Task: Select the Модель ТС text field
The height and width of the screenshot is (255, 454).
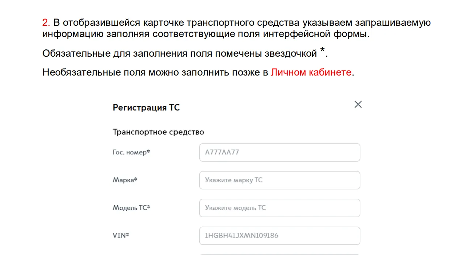Action: (279, 208)
